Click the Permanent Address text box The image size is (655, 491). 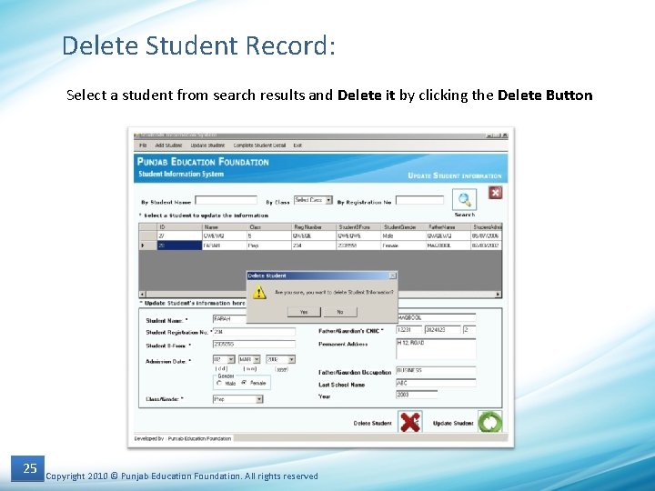436,348
